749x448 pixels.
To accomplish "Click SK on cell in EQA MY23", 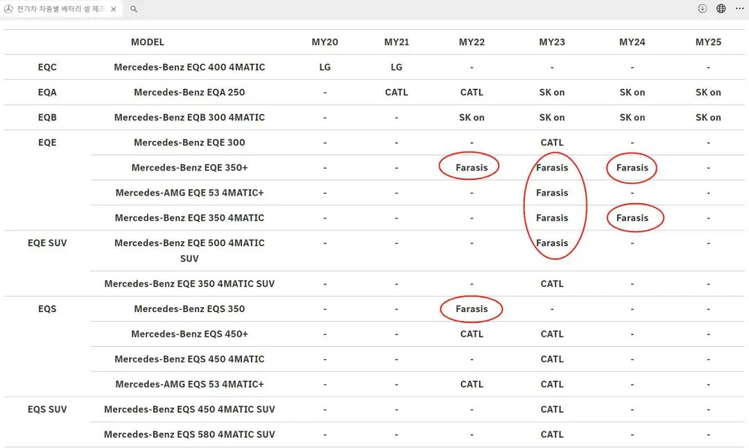I will (552, 92).
